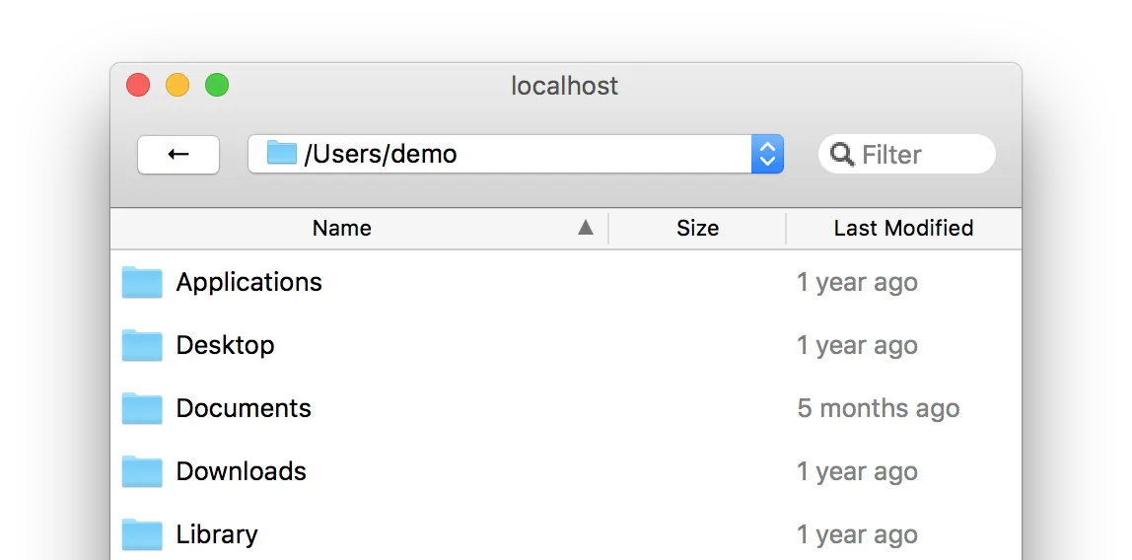
Task: Click the Desktop folder icon
Action: (x=142, y=346)
